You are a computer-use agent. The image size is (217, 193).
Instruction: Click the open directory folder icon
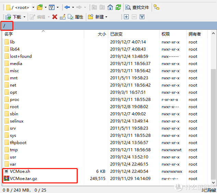click(x=40, y=7)
